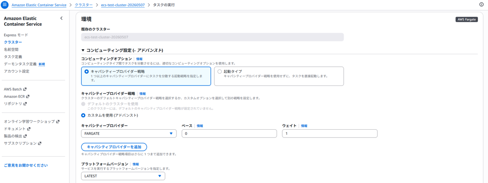488x183 pixels.
Task: Go to アカウント設定 in sidebar
Action: point(17,71)
